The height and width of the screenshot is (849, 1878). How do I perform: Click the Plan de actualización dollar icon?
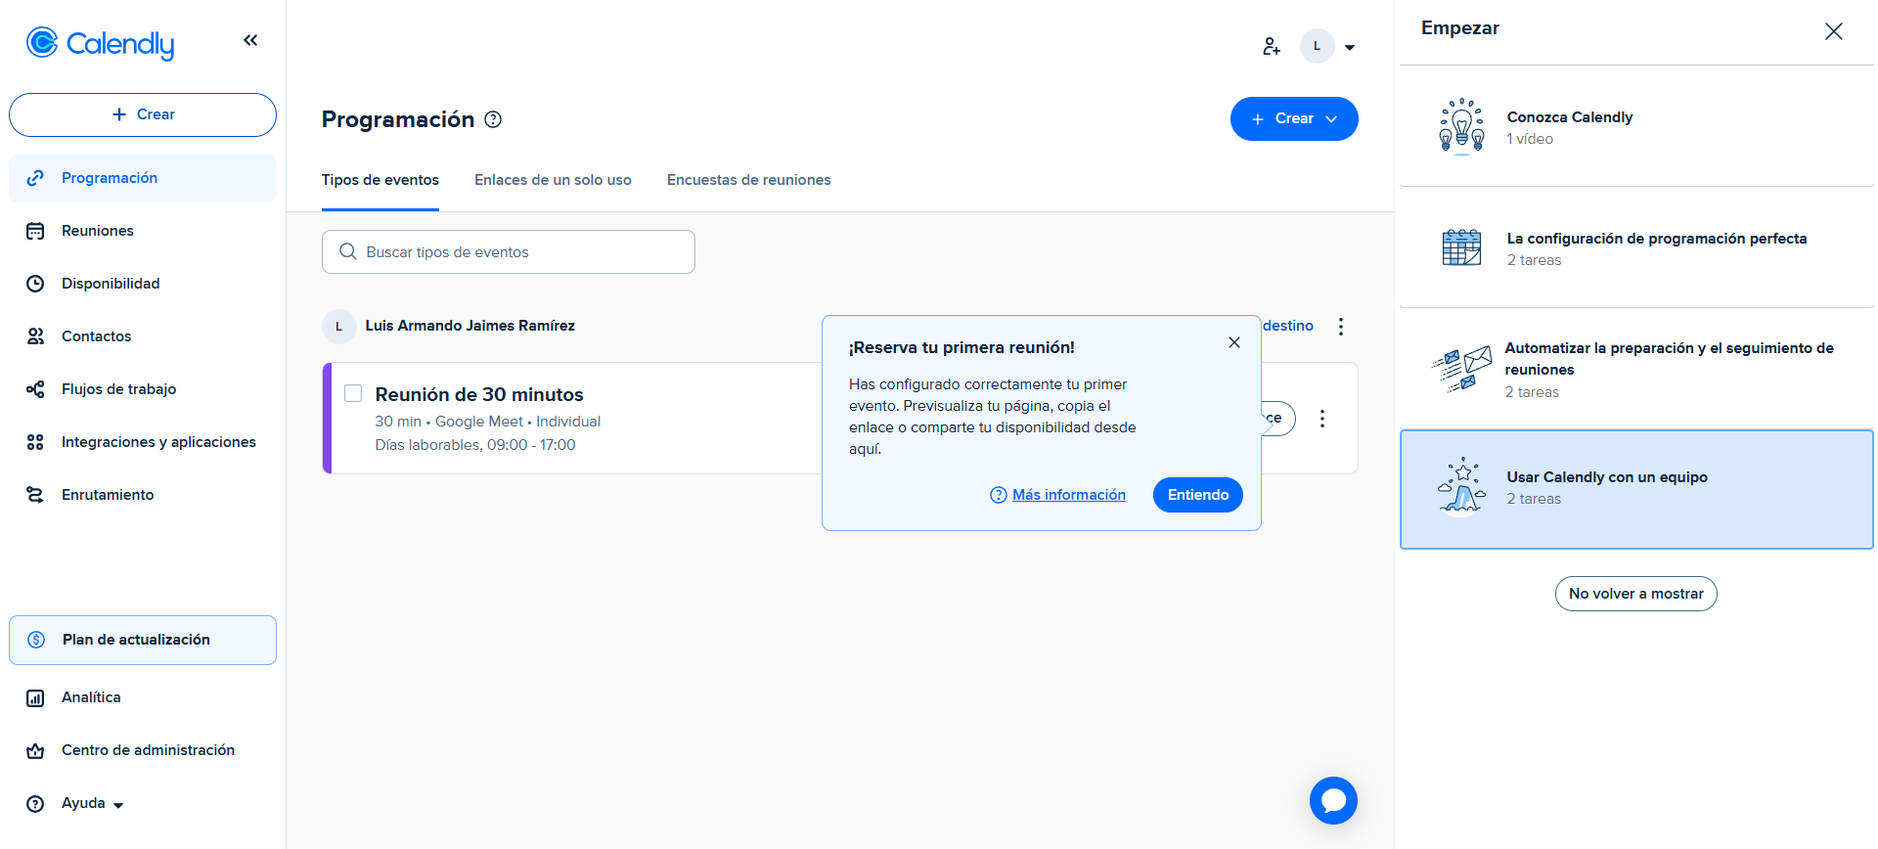pyautogui.click(x=36, y=640)
